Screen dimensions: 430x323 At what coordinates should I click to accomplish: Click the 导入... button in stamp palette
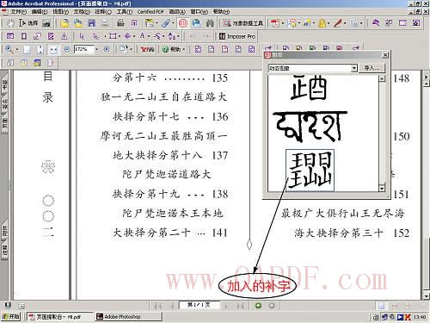click(372, 68)
